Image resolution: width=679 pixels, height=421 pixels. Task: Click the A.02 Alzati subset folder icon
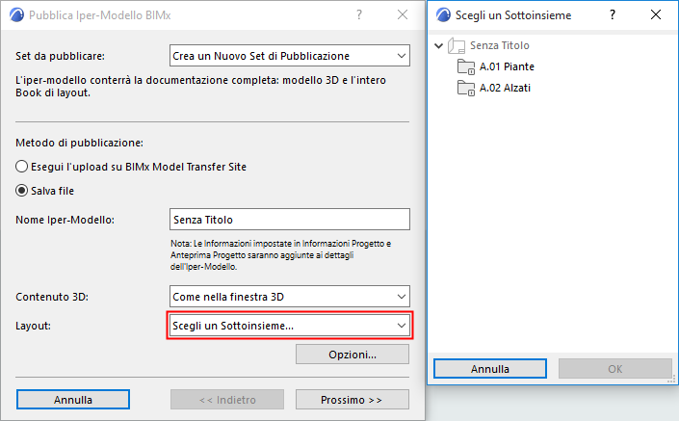click(x=467, y=88)
